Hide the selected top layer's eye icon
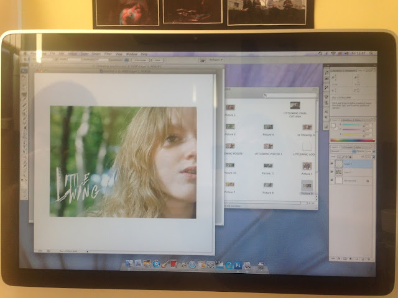 point(332,164)
